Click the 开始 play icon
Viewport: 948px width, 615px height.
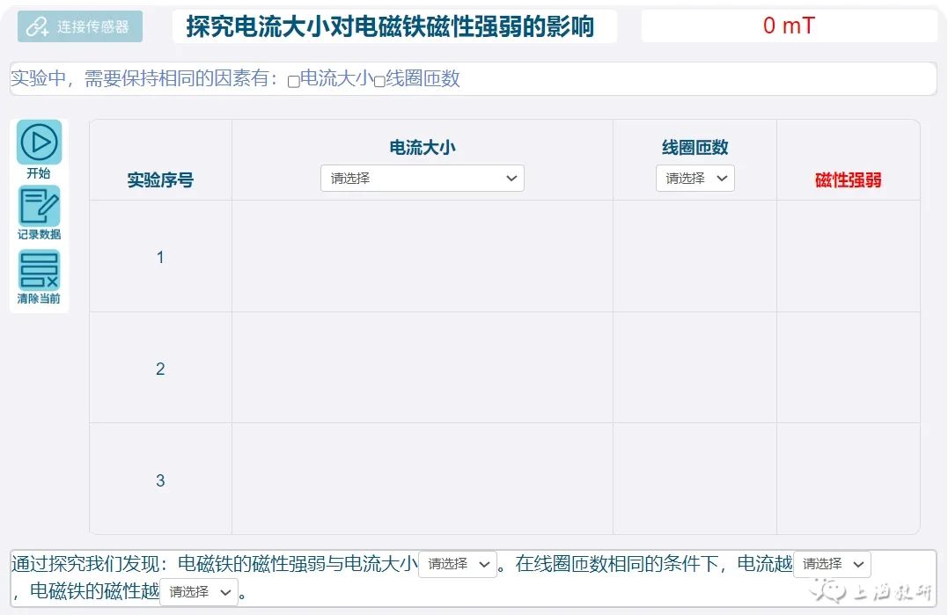click(39, 143)
